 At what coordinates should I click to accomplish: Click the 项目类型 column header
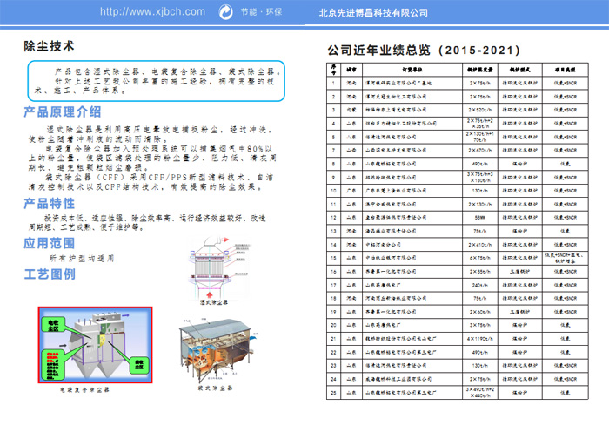pyautogui.click(x=566, y=67)
